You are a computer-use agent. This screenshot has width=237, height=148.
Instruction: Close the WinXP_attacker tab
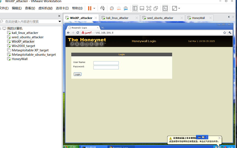[x=96, y=18]
